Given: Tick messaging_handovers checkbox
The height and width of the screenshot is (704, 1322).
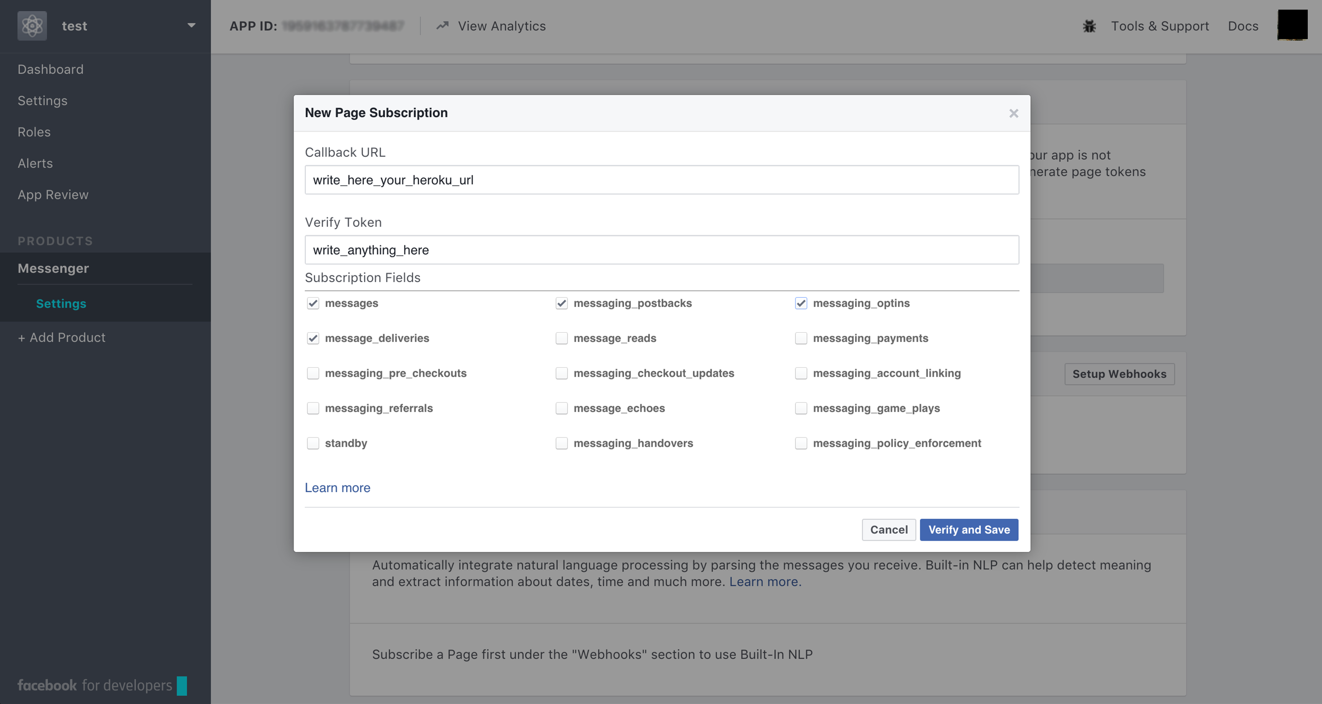Looking at the screenshot, I should [x=562, y=443].
